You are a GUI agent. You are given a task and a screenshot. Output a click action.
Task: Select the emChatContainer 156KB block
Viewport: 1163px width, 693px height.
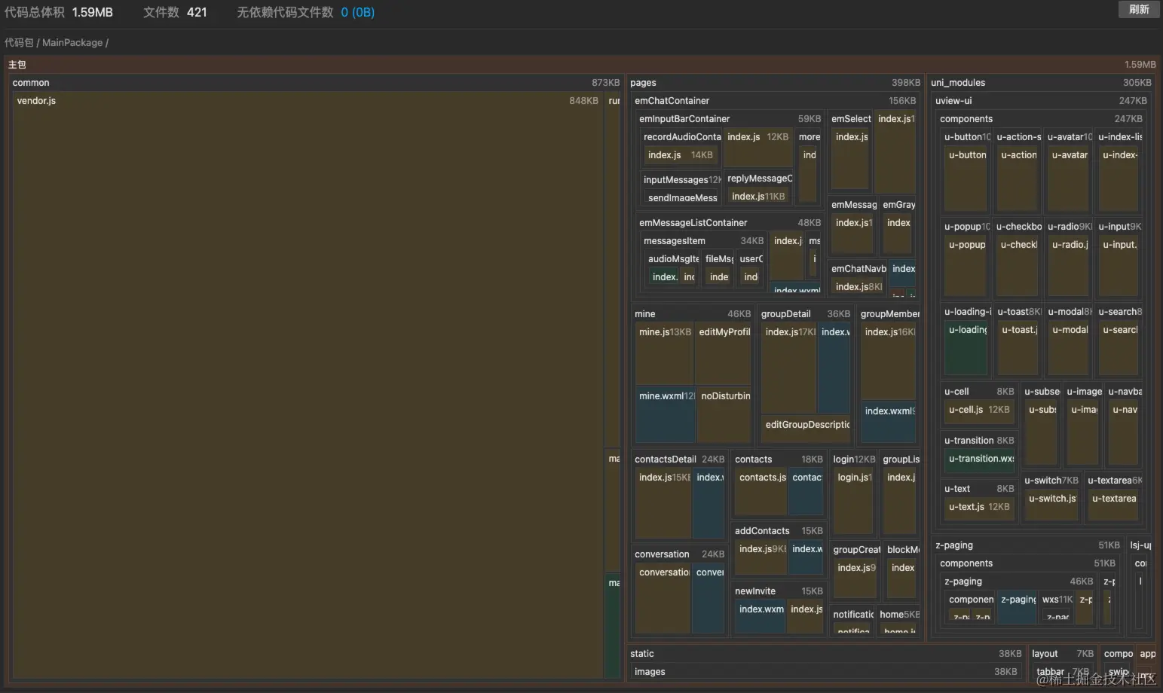775,101
